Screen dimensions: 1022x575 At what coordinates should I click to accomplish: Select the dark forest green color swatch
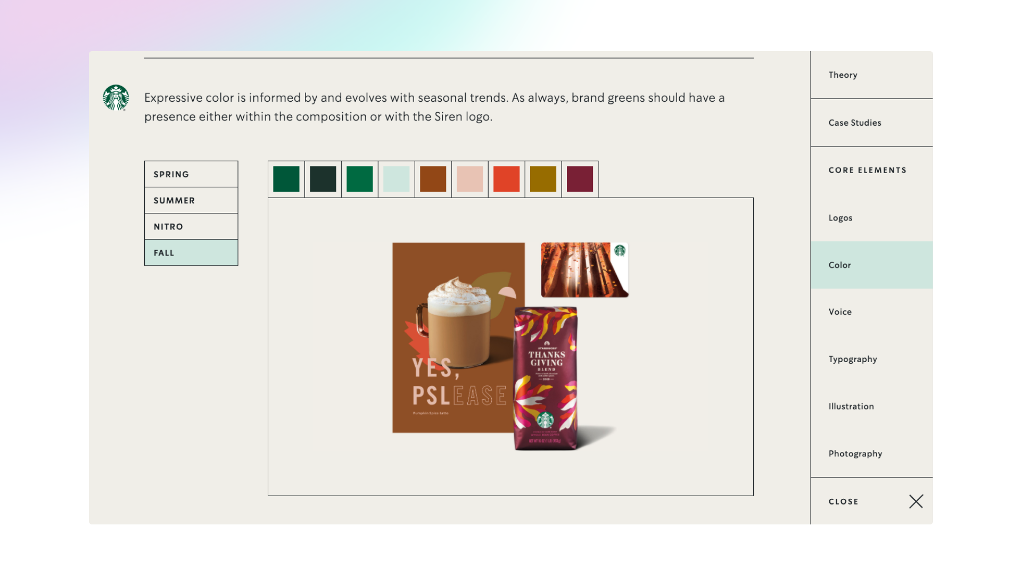pyautogui.click(x=323, y=179)
